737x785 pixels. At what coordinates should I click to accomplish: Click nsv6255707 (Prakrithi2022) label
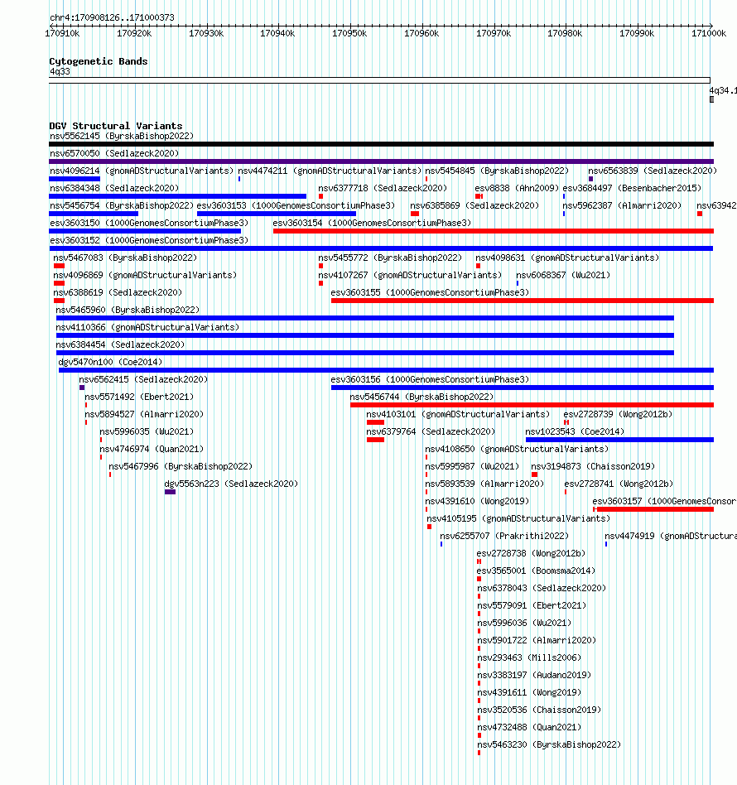(504, 537)
